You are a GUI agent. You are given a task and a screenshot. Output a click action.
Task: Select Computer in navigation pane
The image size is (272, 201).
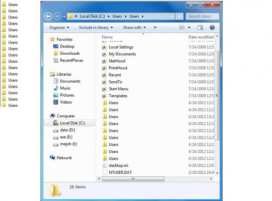pyautogui.click(x=66, y=116)
